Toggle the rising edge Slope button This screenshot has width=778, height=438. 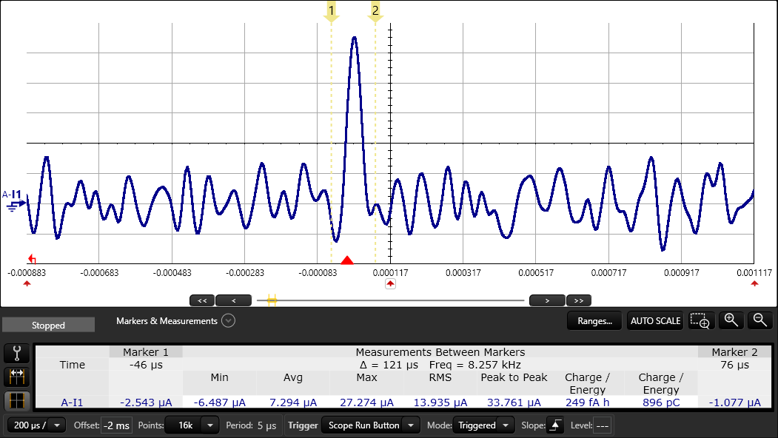tap(554, 425)
